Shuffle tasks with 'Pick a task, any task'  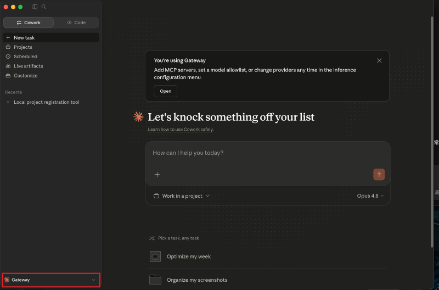click(174, 238)
